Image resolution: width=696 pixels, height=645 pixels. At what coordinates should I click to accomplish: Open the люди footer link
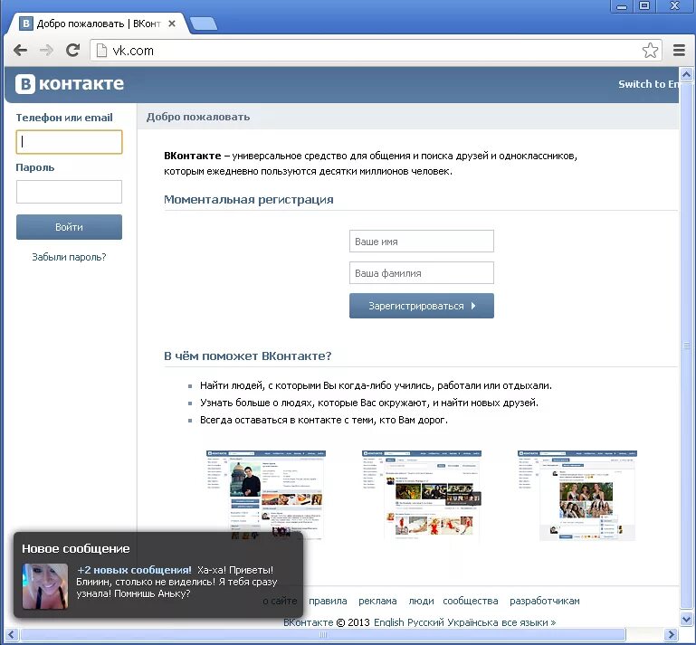(x=421, y=601)
